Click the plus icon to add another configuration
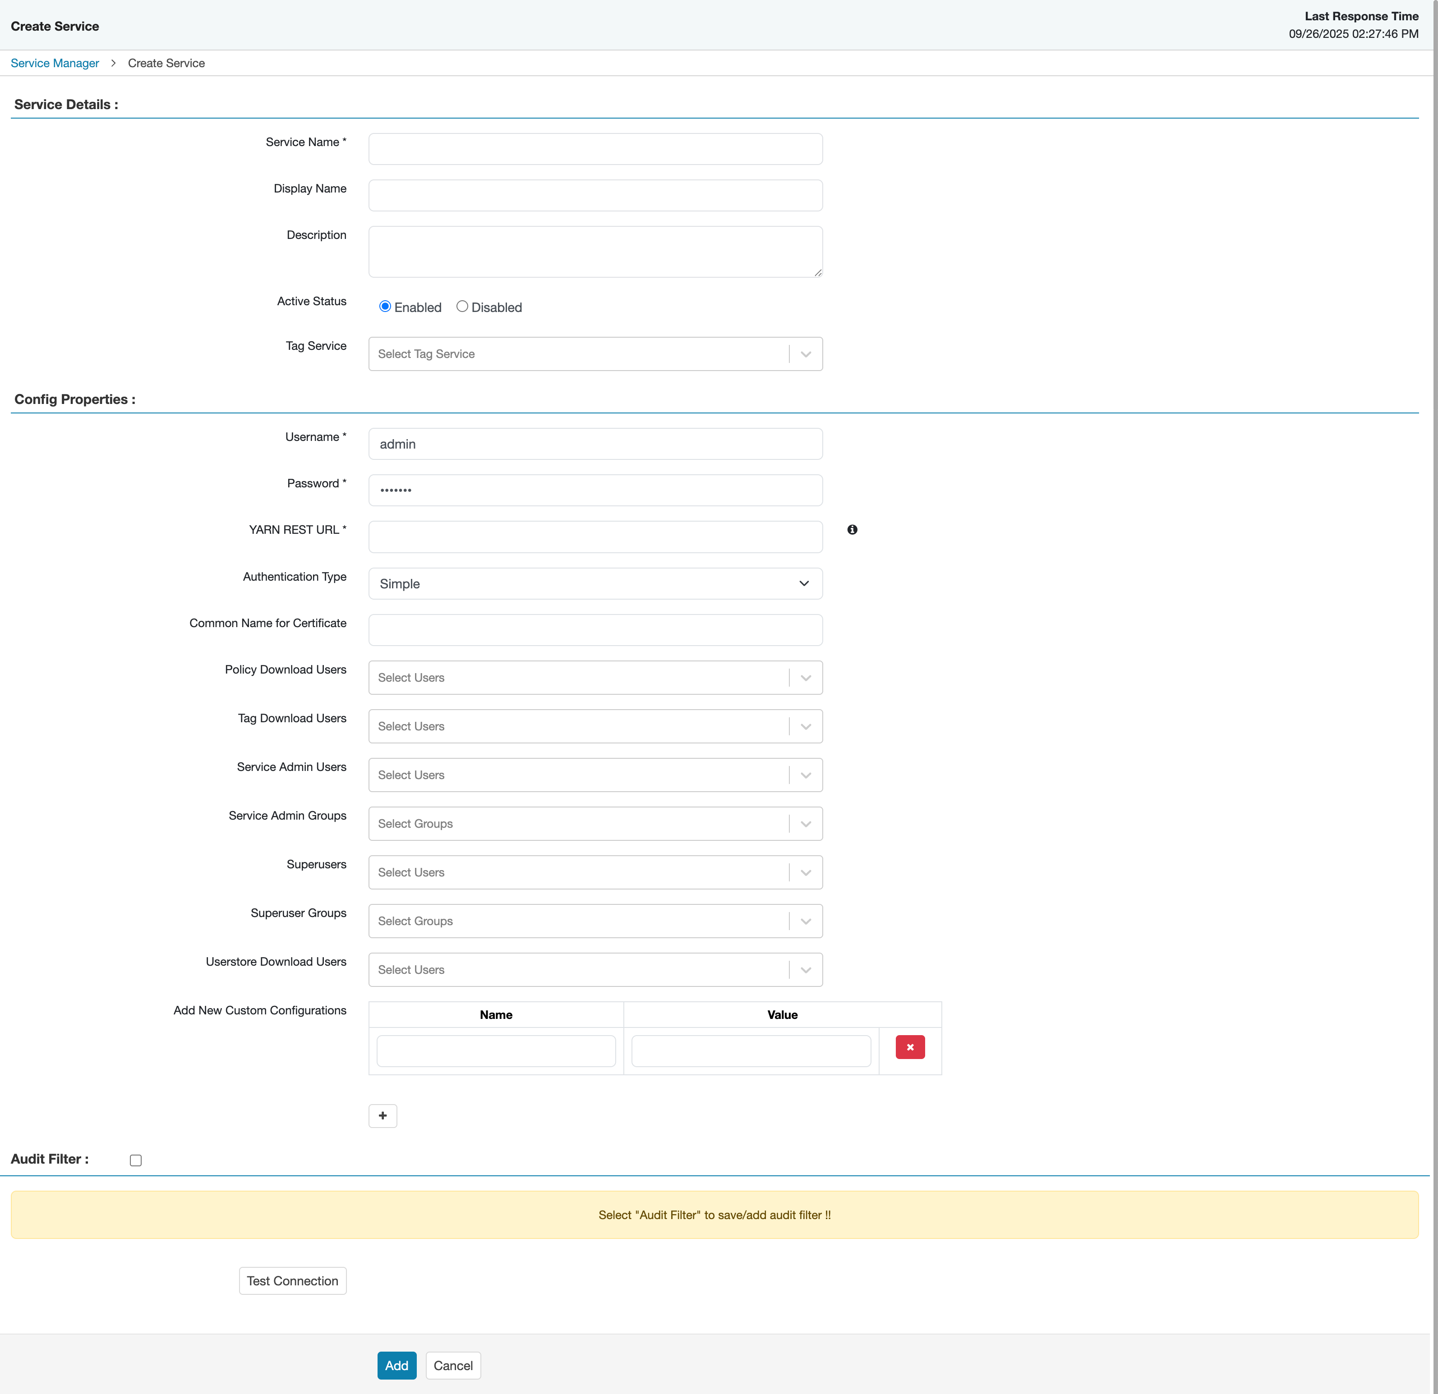 coord(382,1115)
